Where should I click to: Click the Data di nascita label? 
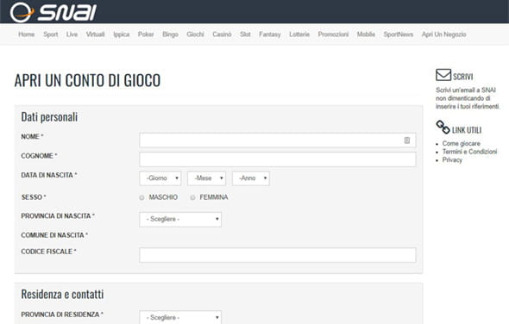coord(49,175)
